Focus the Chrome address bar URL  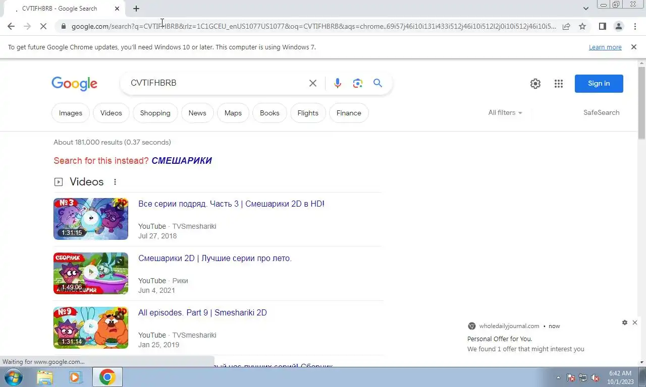(x=314, y=26)
